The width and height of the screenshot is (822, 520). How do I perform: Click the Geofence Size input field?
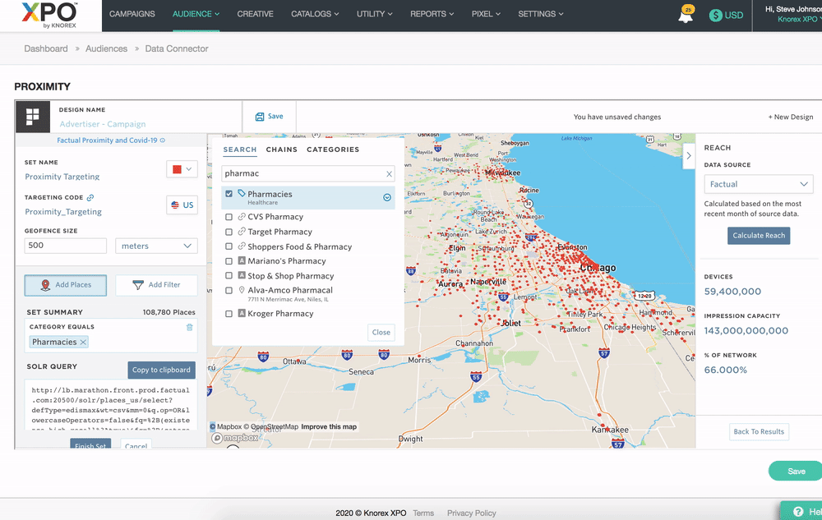pyautogui.click(x=66, y=246)
